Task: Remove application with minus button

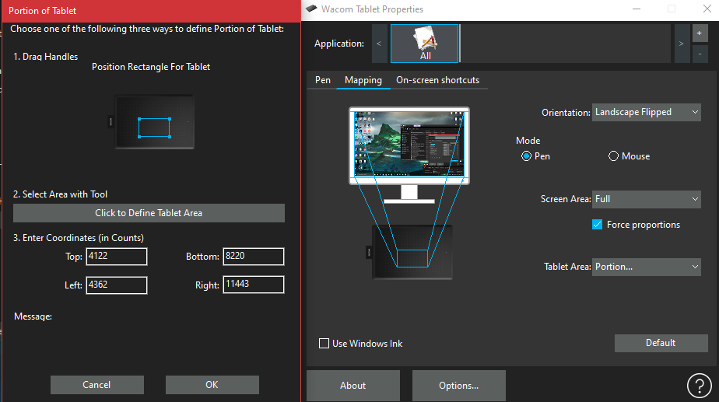Action: coord(699,54)
